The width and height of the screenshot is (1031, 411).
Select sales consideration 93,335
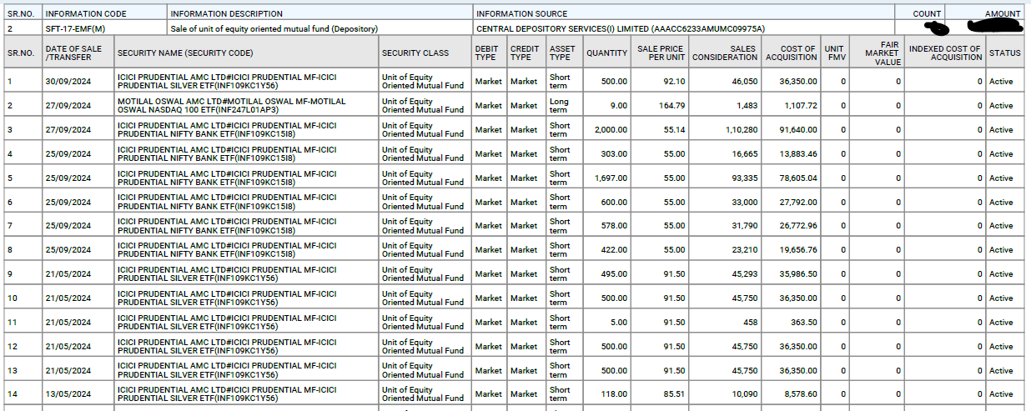pos(744,178)
